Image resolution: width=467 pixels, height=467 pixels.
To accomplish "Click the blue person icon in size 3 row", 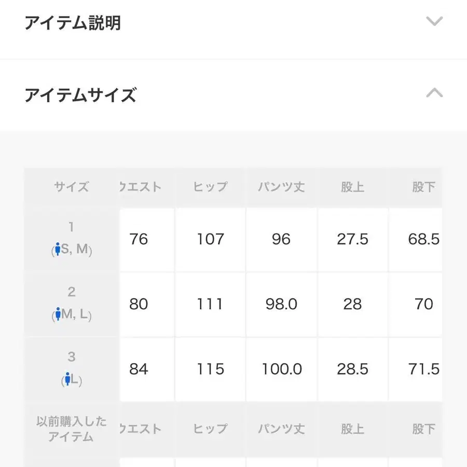I will [66, 380].
